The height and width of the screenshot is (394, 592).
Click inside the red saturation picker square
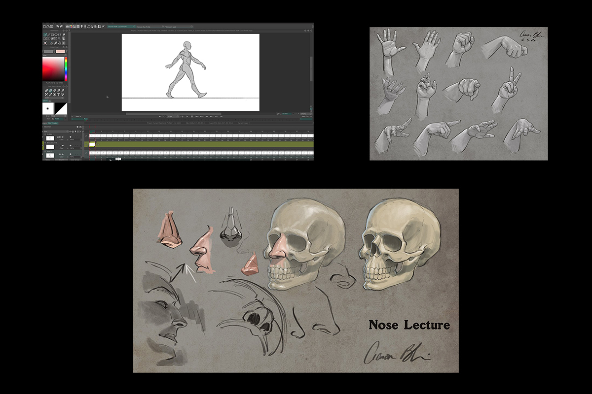(53, 69)
